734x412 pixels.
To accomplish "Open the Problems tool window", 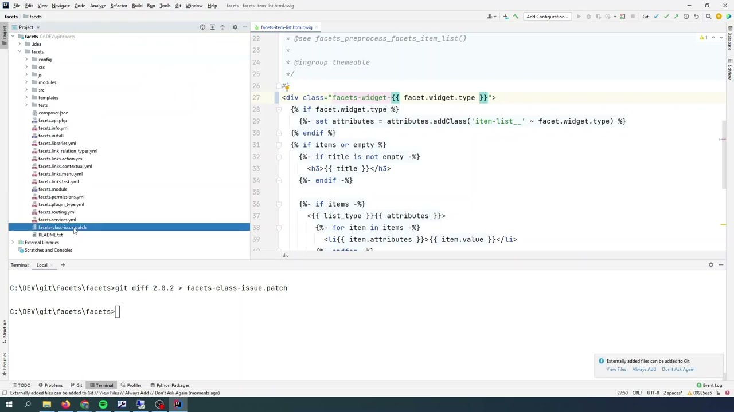I will click(50, 385).
